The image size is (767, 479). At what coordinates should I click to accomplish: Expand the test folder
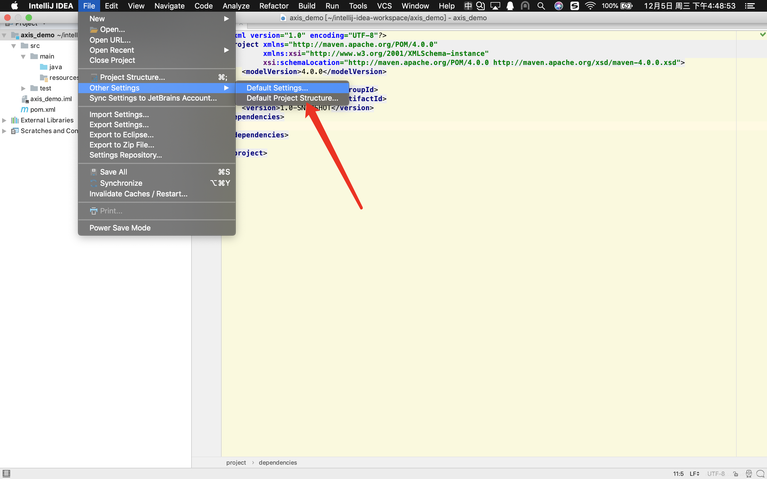click(23, 88)
